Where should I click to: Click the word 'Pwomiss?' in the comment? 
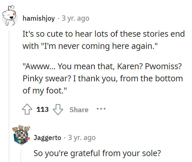[x=163, y=67]
